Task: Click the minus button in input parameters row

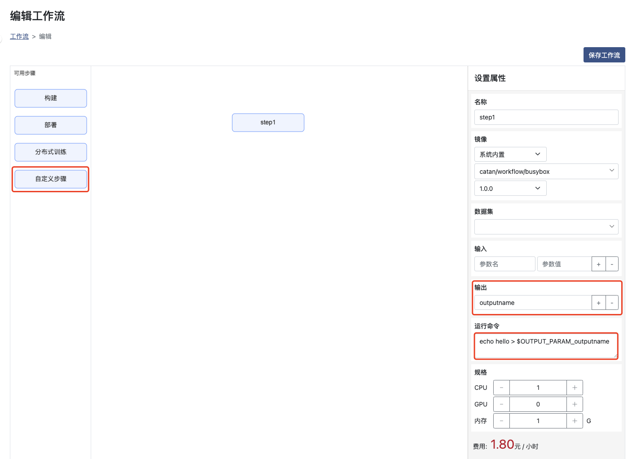Action: pyautogui.click(x=612, y=264)
